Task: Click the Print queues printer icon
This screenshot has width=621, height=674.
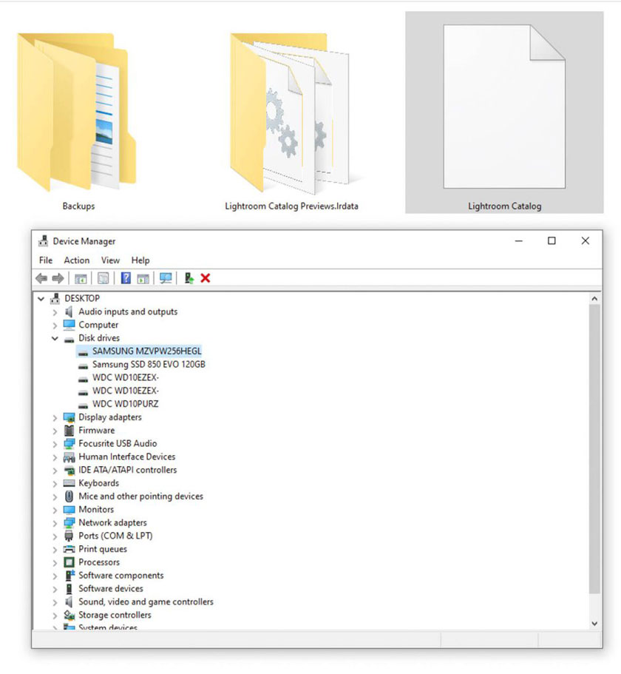Action: (69, 550)
